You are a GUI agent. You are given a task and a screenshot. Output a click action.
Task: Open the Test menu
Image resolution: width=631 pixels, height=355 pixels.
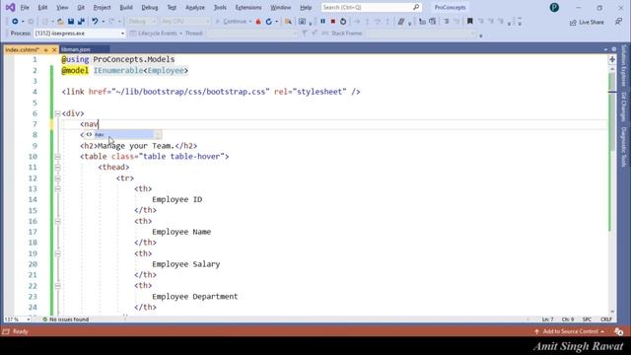172,7
